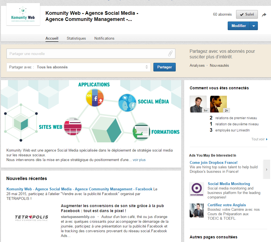Click the blue Partager button

(x=165, y=67)
